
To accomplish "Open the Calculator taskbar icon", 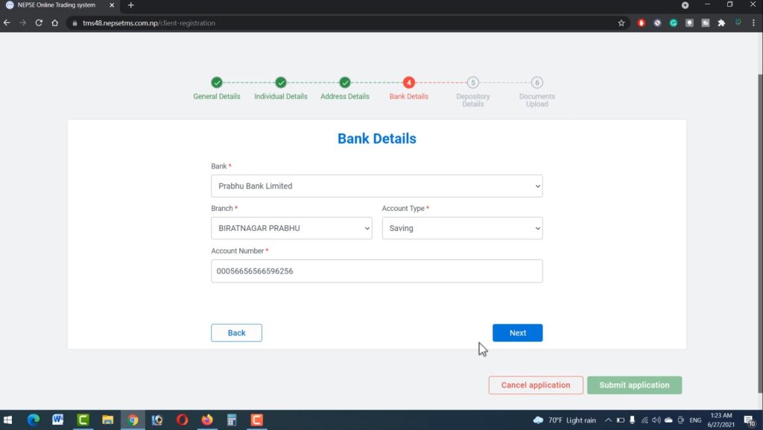I will point(232,420).
